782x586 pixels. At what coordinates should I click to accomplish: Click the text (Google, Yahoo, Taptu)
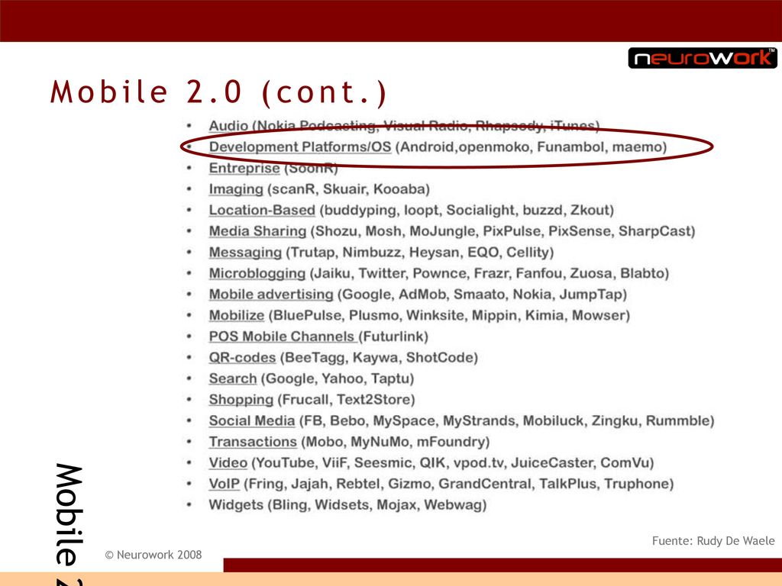click(x=338, y=378)
